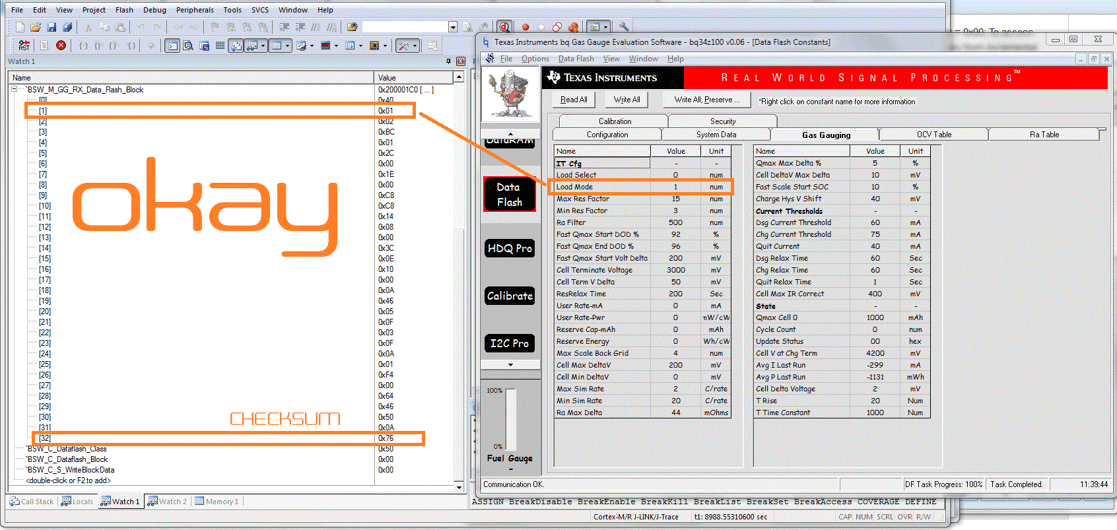
Task: Toggle the Call Stack window icon
Action: pyautogui.click(x=236, y=46)
